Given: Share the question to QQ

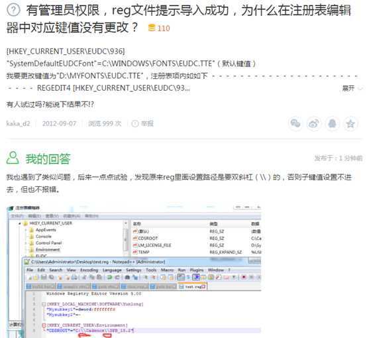Looking at the screenshot, I should click(332, 123).
